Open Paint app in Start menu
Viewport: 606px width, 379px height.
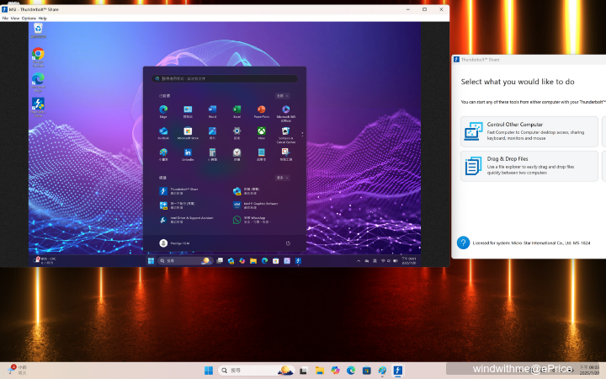click(163, 154)
